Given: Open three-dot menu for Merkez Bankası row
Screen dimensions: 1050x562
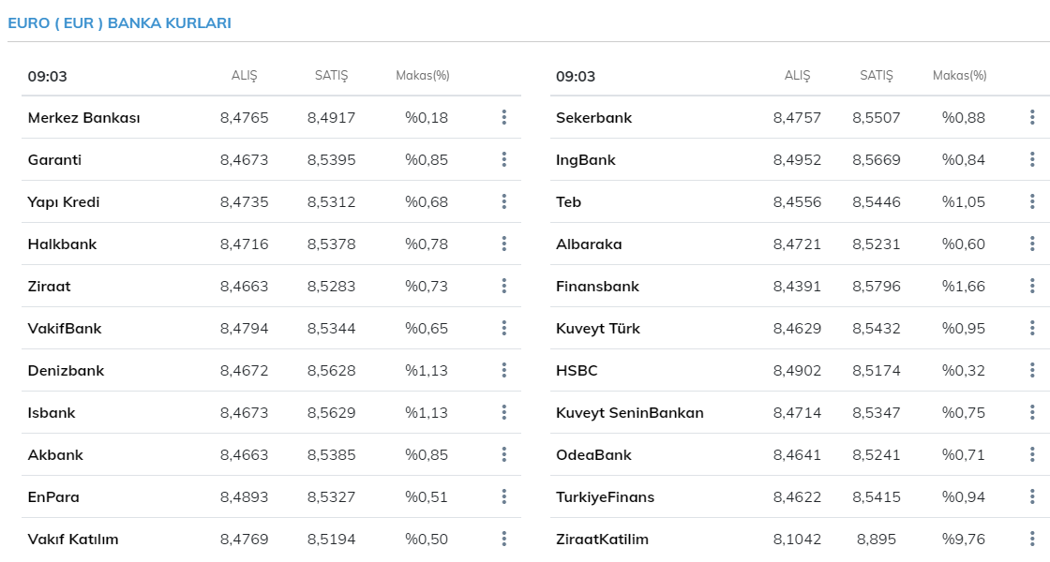Looking at the screenshot, I should tap(504, 117).
